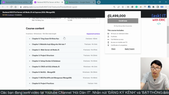Click the Certificate of completion text
169x95 pixels.
click(119, 45)
